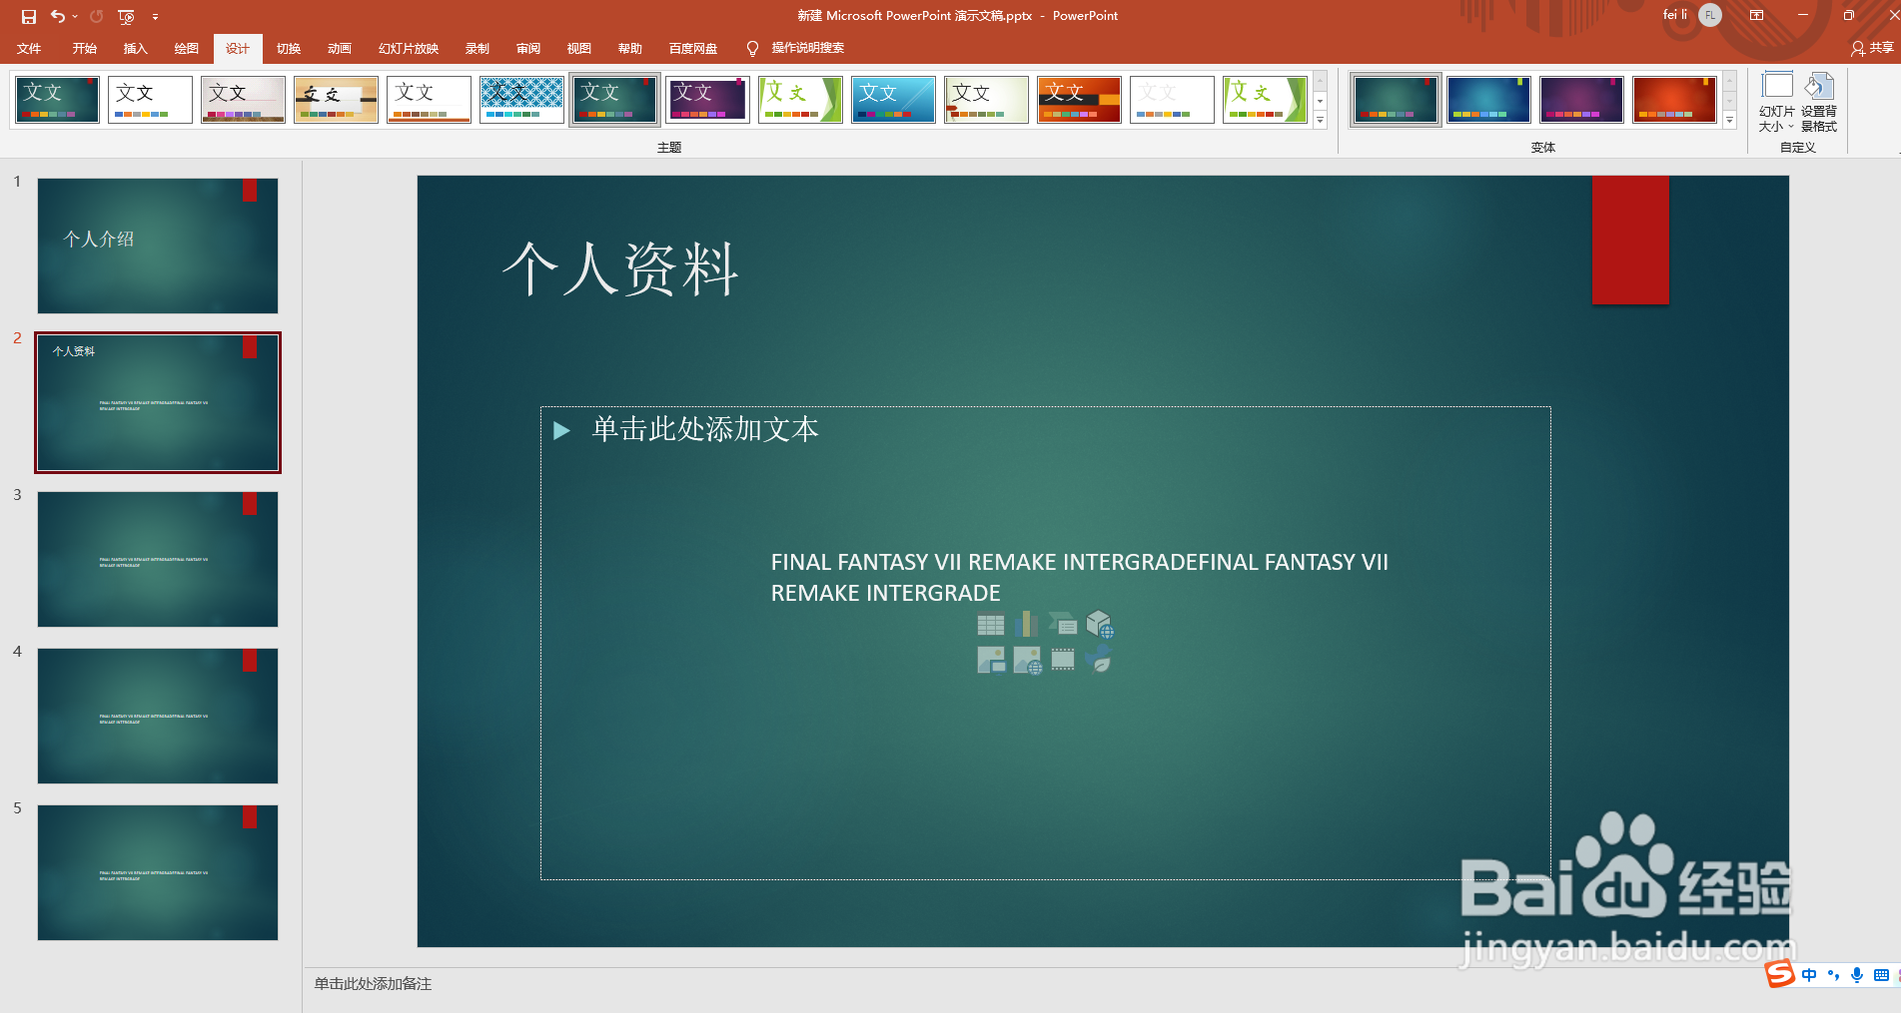Apply the bright blue theme
The height and width of the screenshot is (1013, 1901).
pyautogui.click(x=893, y=100)
